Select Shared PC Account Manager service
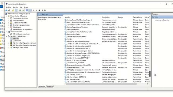Screen dimensions: 173x97 click(x=76, y=60)
